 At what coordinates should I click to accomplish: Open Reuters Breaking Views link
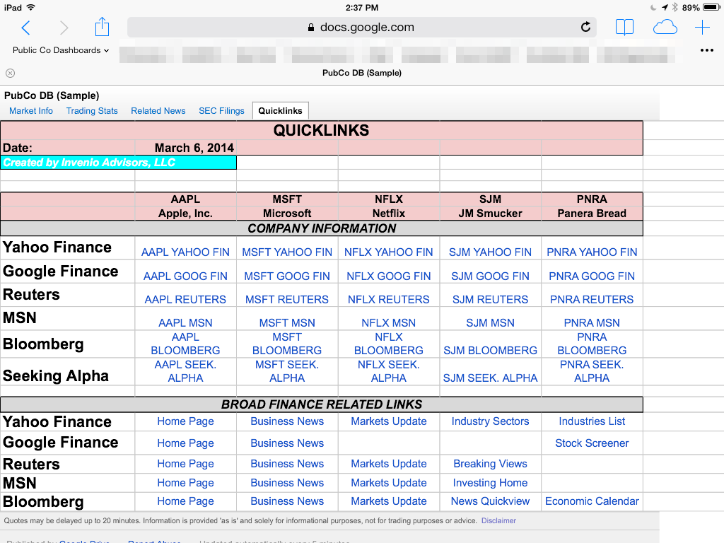490,464
